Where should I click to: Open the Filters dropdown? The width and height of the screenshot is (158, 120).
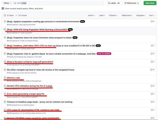7,3
